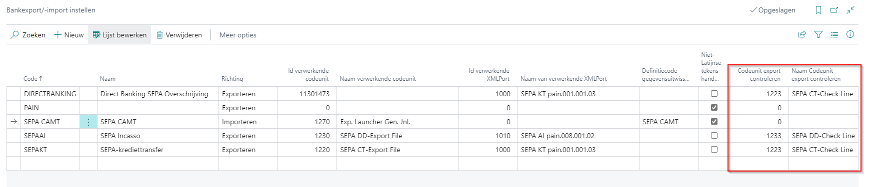Open the Meer opties menu

[238, 35]
